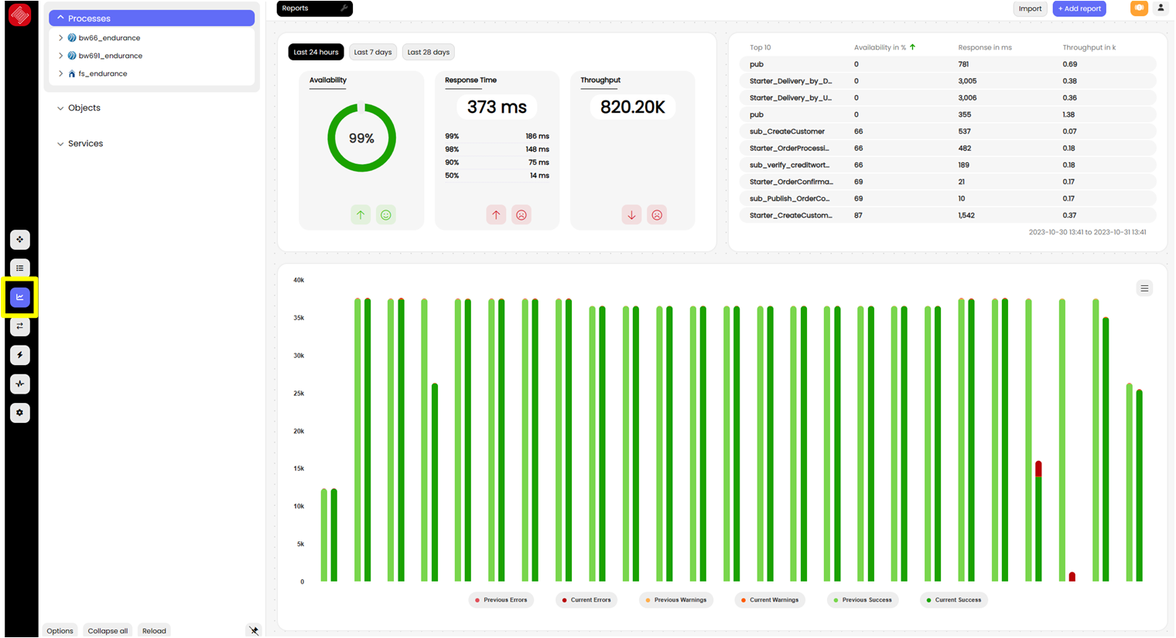Open the swap arrows sidebar icon

tap(20, 326)
